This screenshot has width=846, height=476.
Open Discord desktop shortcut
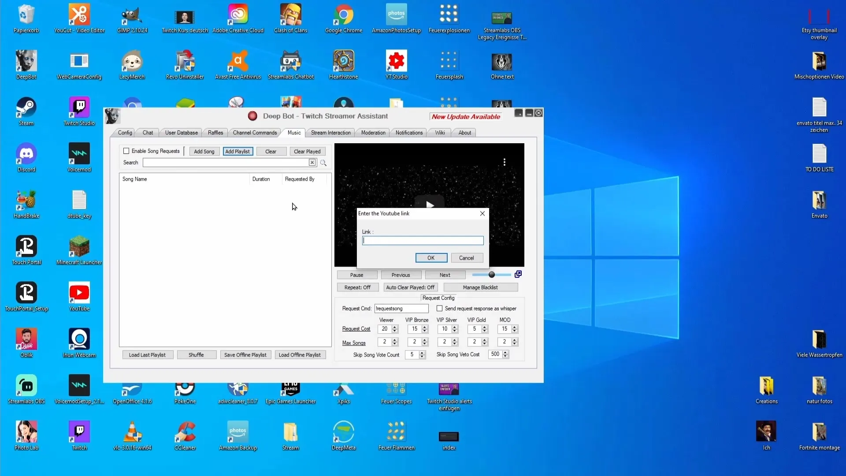(26, 158)
